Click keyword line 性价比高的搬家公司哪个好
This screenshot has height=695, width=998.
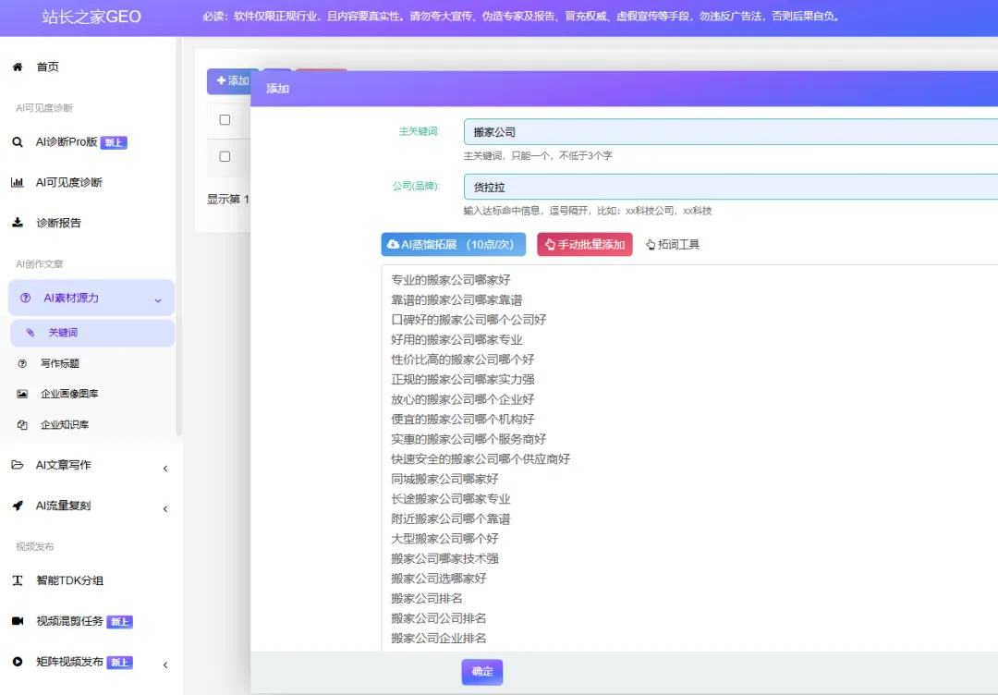click(x=463, y=360)
